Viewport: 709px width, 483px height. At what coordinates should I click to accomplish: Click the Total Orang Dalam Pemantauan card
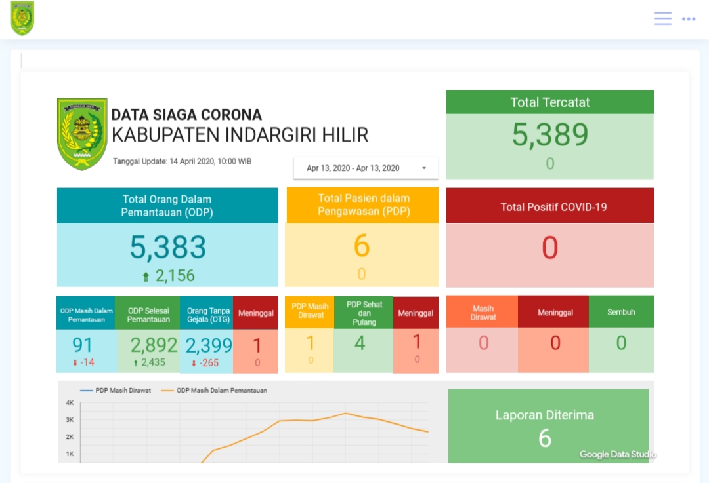click(x=167, y=237)
